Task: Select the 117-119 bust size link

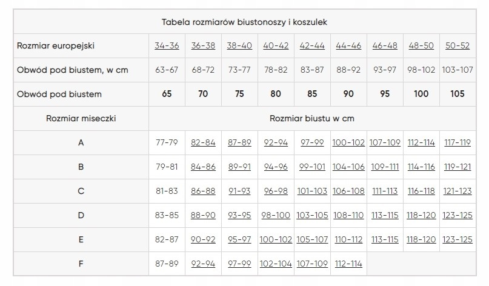Action: click(x=457, y=143)
